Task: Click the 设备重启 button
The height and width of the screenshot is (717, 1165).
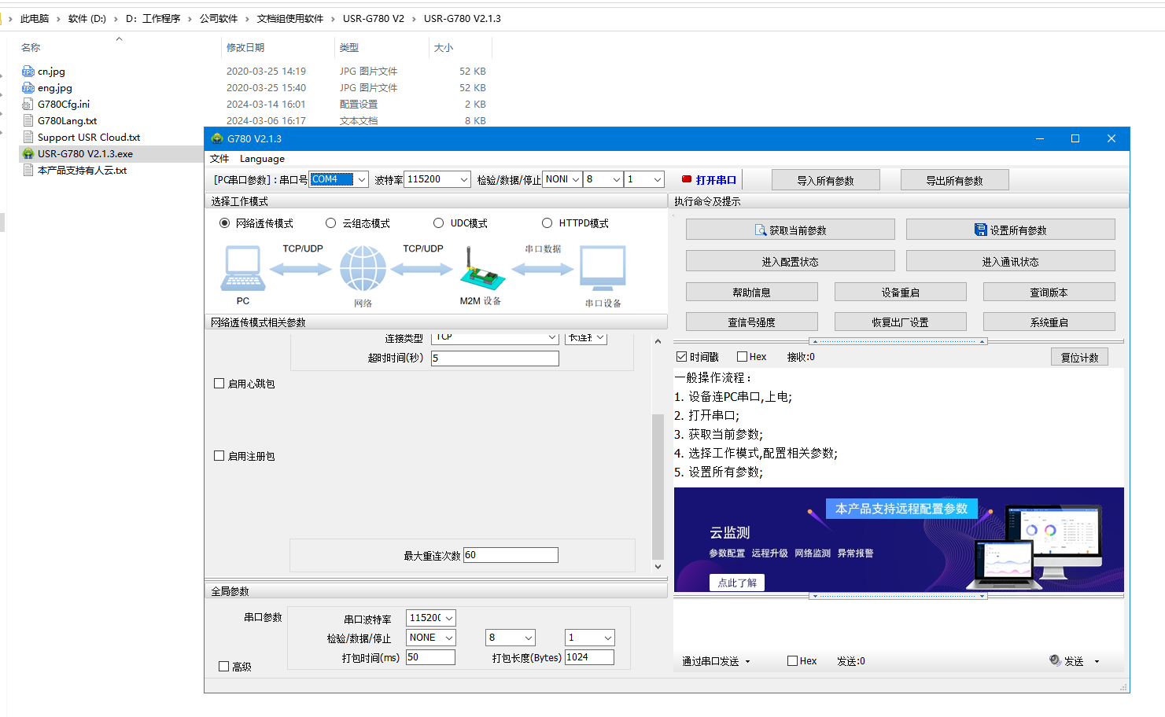Action: pyautogui.click(x=900, y=292)
